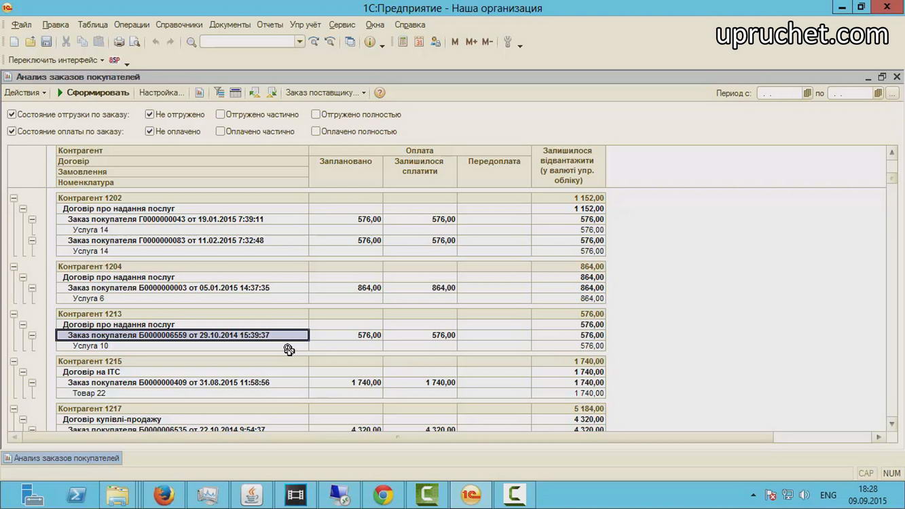
Task: Click the Print icon in the toolbar
Action: point(119,42)
